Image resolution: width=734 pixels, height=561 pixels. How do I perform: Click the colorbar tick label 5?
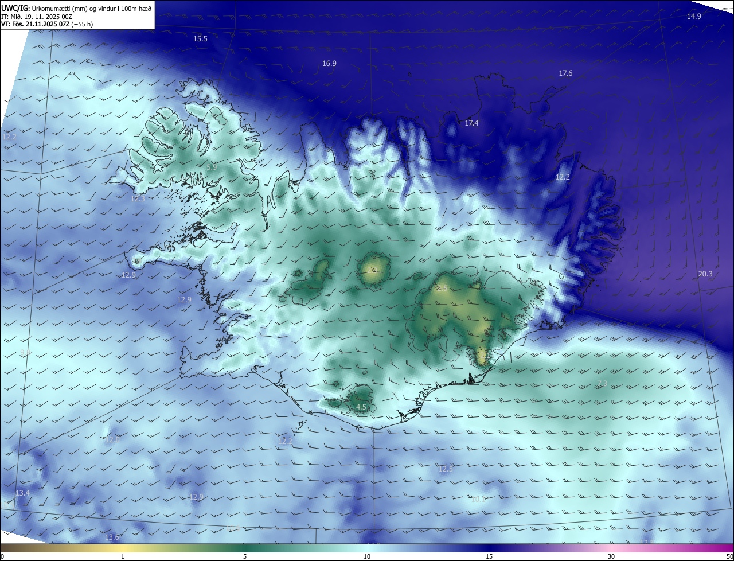245,556
